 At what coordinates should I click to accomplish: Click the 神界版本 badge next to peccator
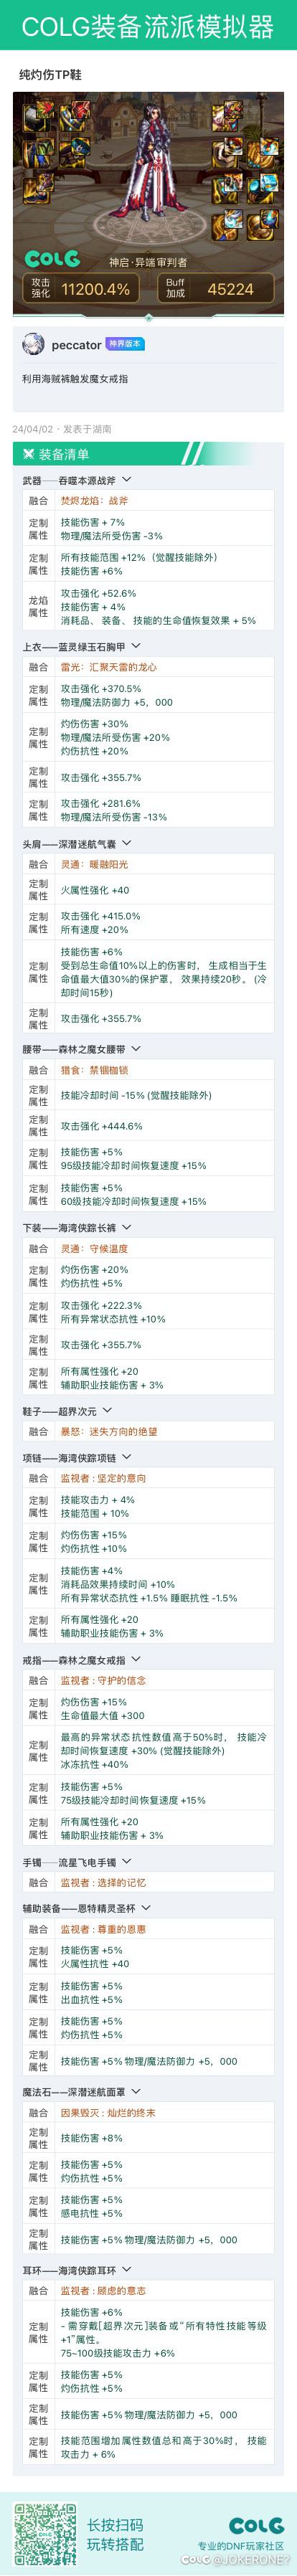pos(126,344)
